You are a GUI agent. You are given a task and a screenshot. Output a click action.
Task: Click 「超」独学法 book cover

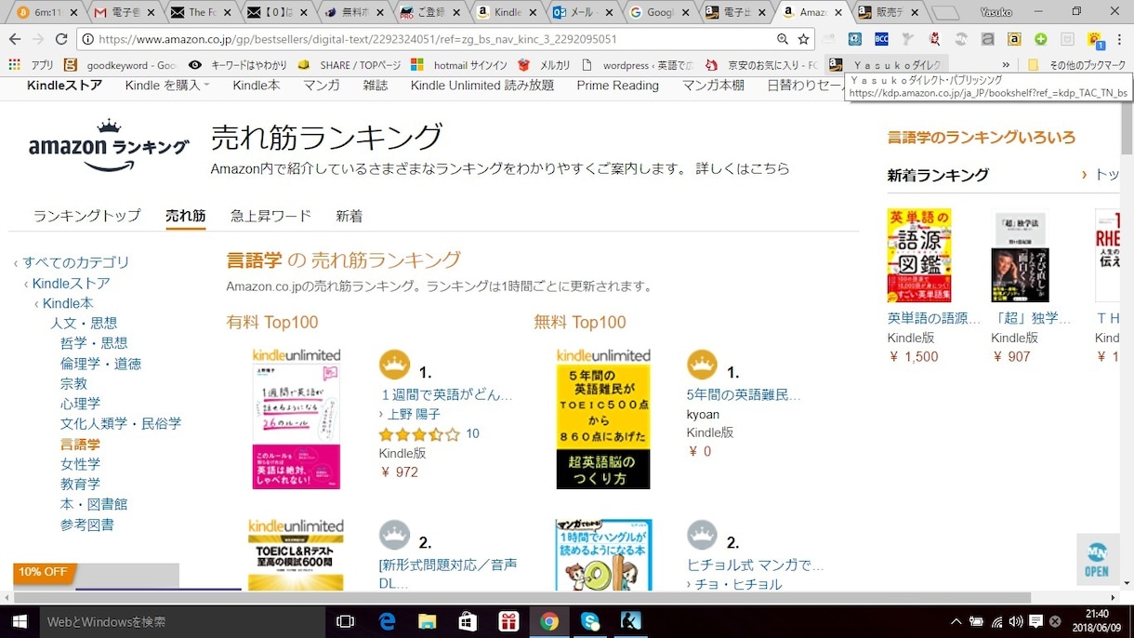coord(1020,256)
